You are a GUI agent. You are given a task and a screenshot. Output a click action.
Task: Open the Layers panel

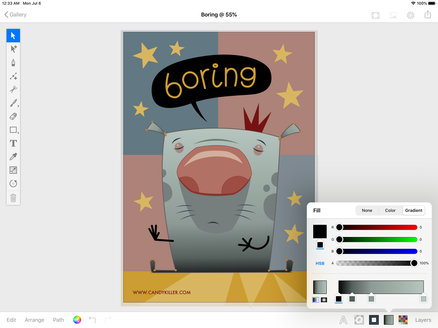coord(423,320)
